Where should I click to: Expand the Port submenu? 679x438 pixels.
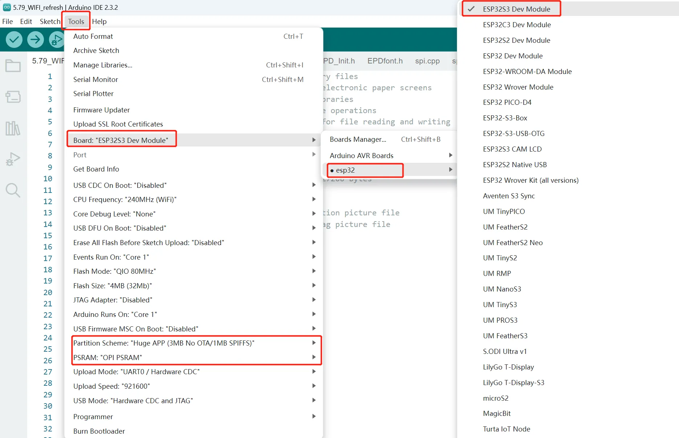point(193,155)
